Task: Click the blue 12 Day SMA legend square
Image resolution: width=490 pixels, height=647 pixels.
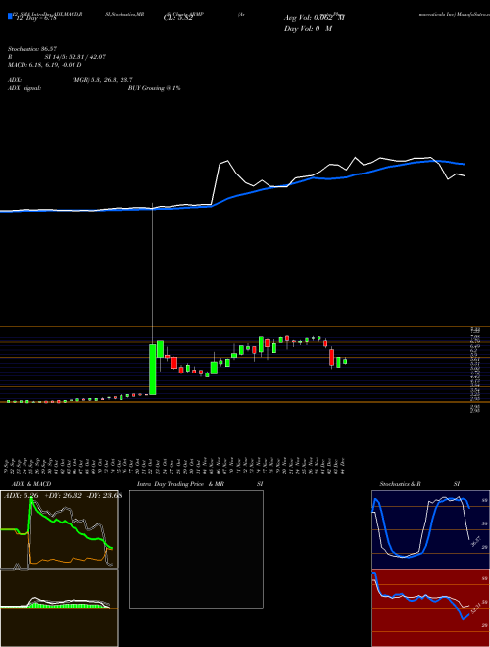Action: point(11,17)
